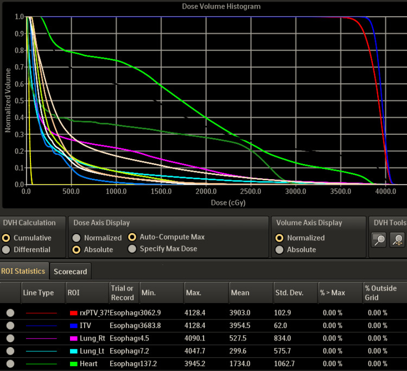Click the blue ITV color swatch
Screen dimensions: 407x371
pos(74,325)
